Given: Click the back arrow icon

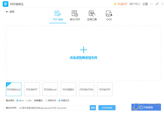Looking at the screenshot, I should click(7, 11).
